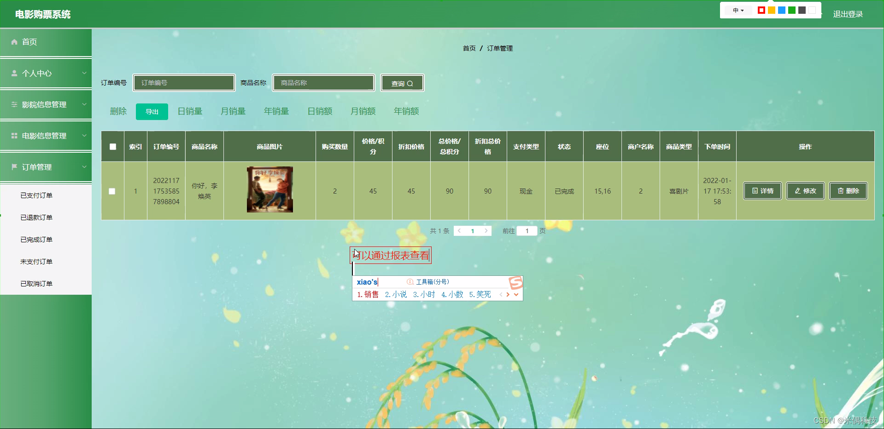Click the 前往 page number input

tap(527, 231)
